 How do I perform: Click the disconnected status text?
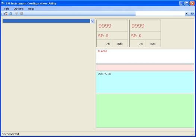point(10,134)
